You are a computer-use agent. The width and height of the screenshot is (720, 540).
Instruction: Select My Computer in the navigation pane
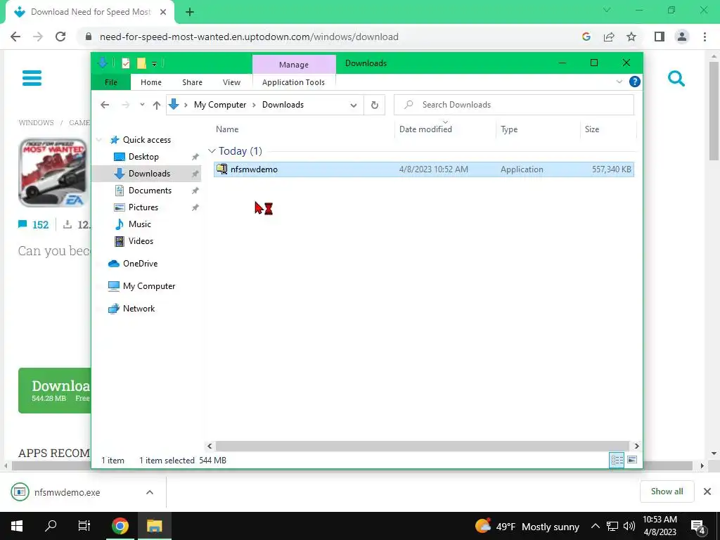click(149, 286)
